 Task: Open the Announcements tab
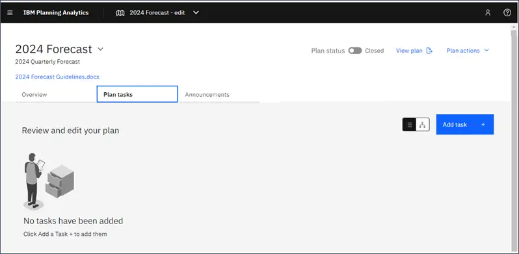219,95
